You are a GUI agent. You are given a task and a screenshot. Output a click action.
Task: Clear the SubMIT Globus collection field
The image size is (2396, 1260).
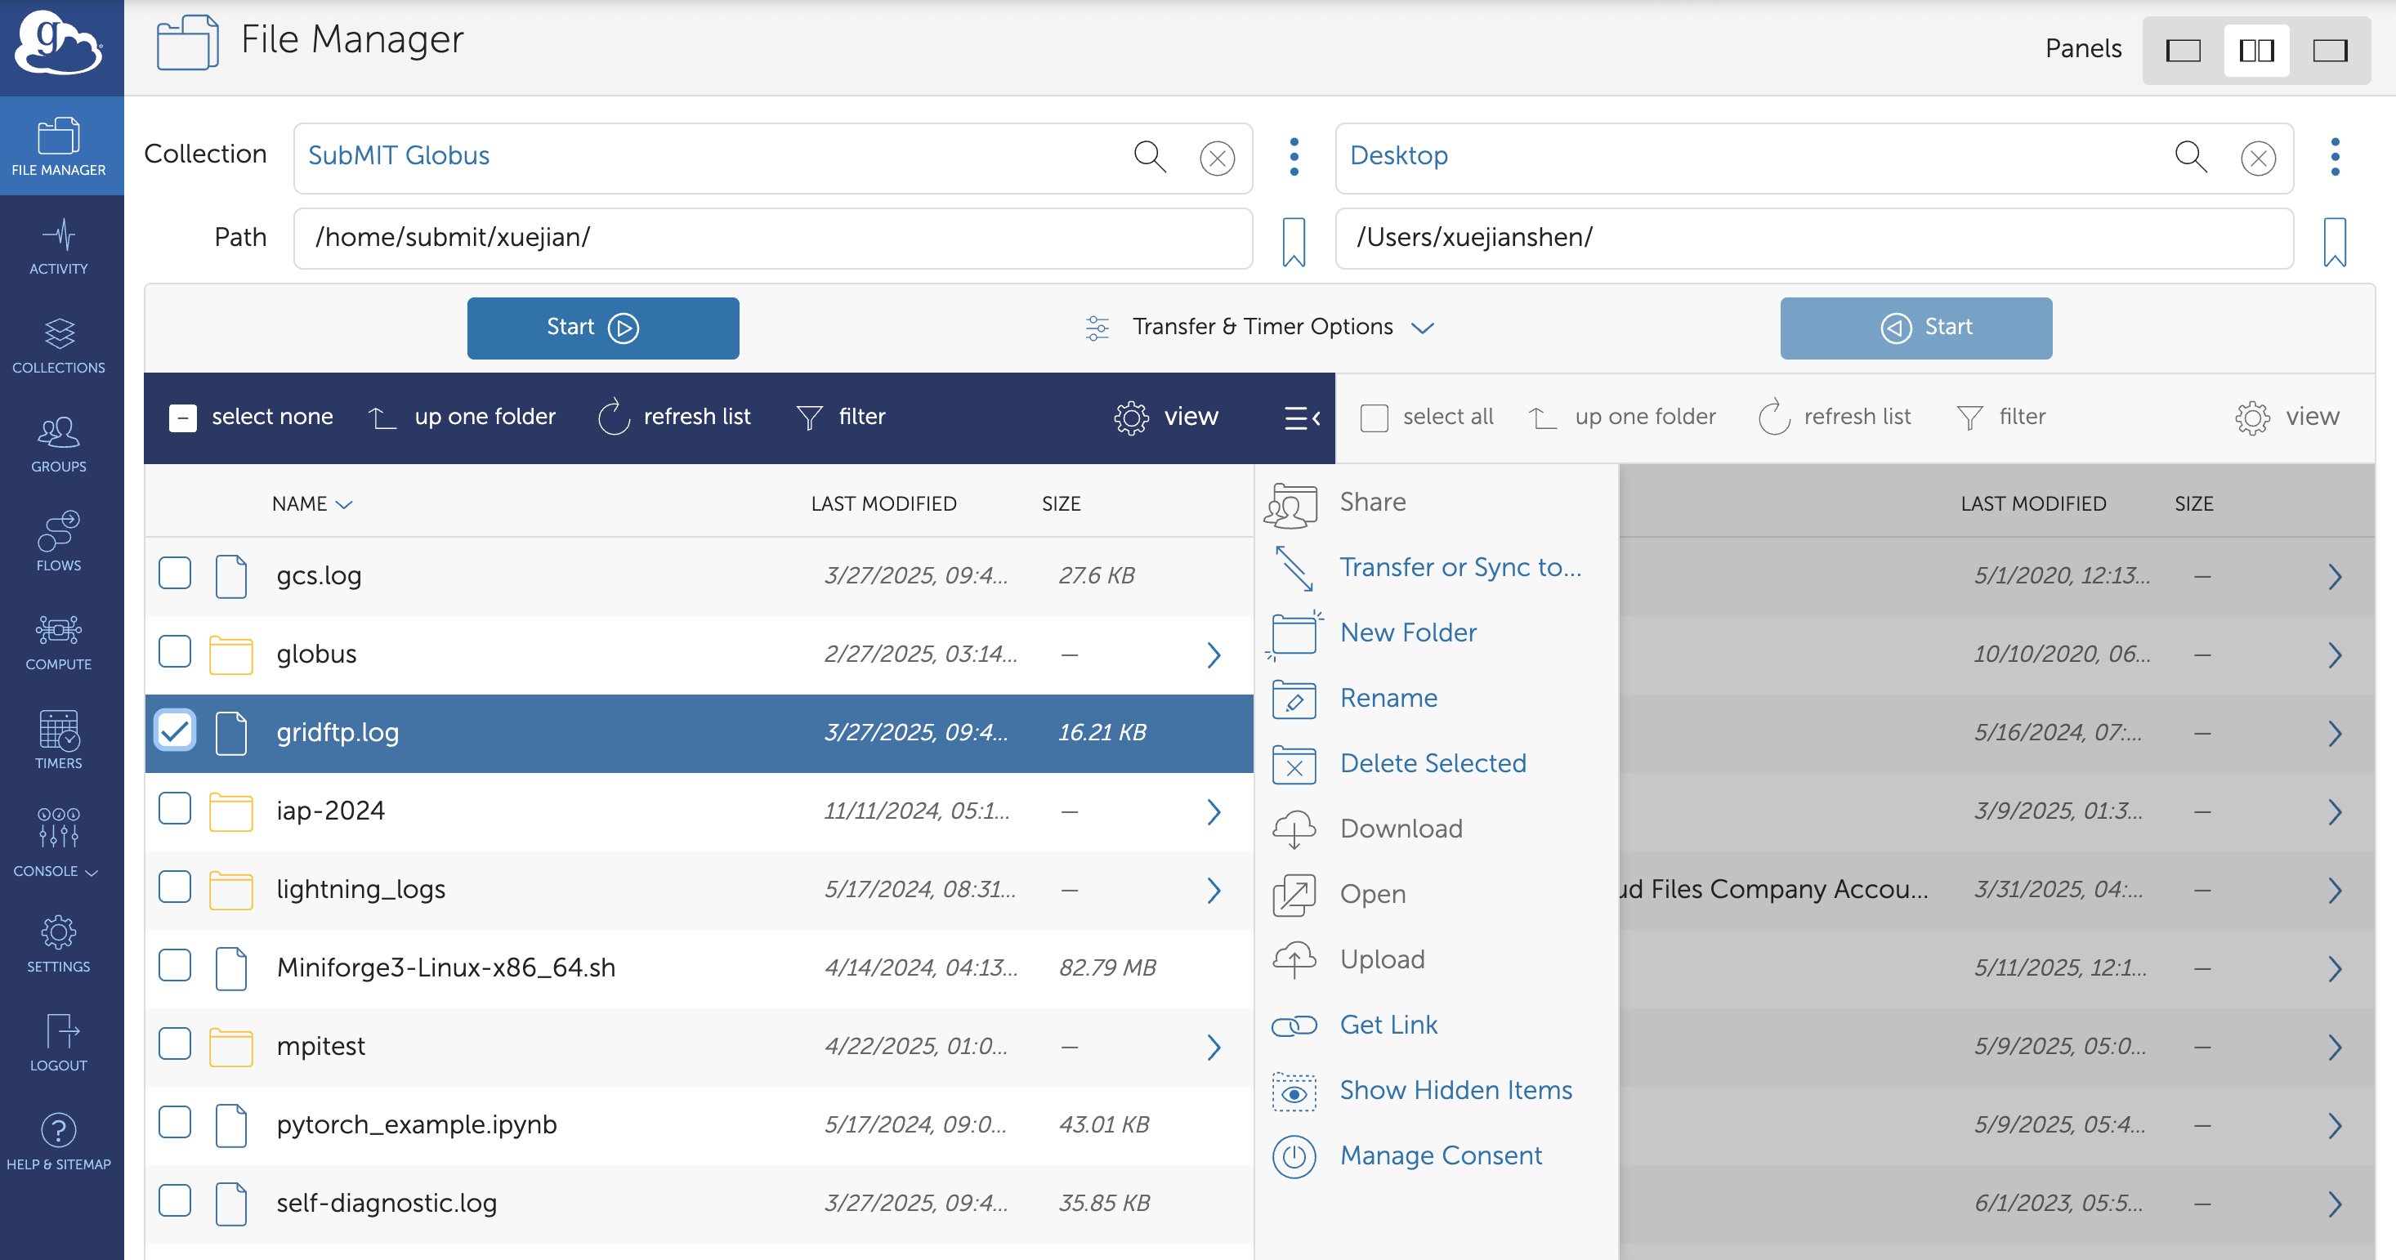coord(1217,157)
